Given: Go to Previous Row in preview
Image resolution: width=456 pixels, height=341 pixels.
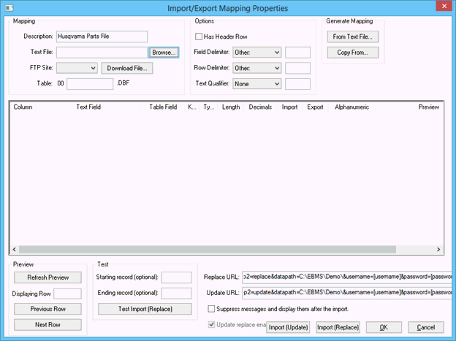Looking at the screenshot, I should 48,309.
